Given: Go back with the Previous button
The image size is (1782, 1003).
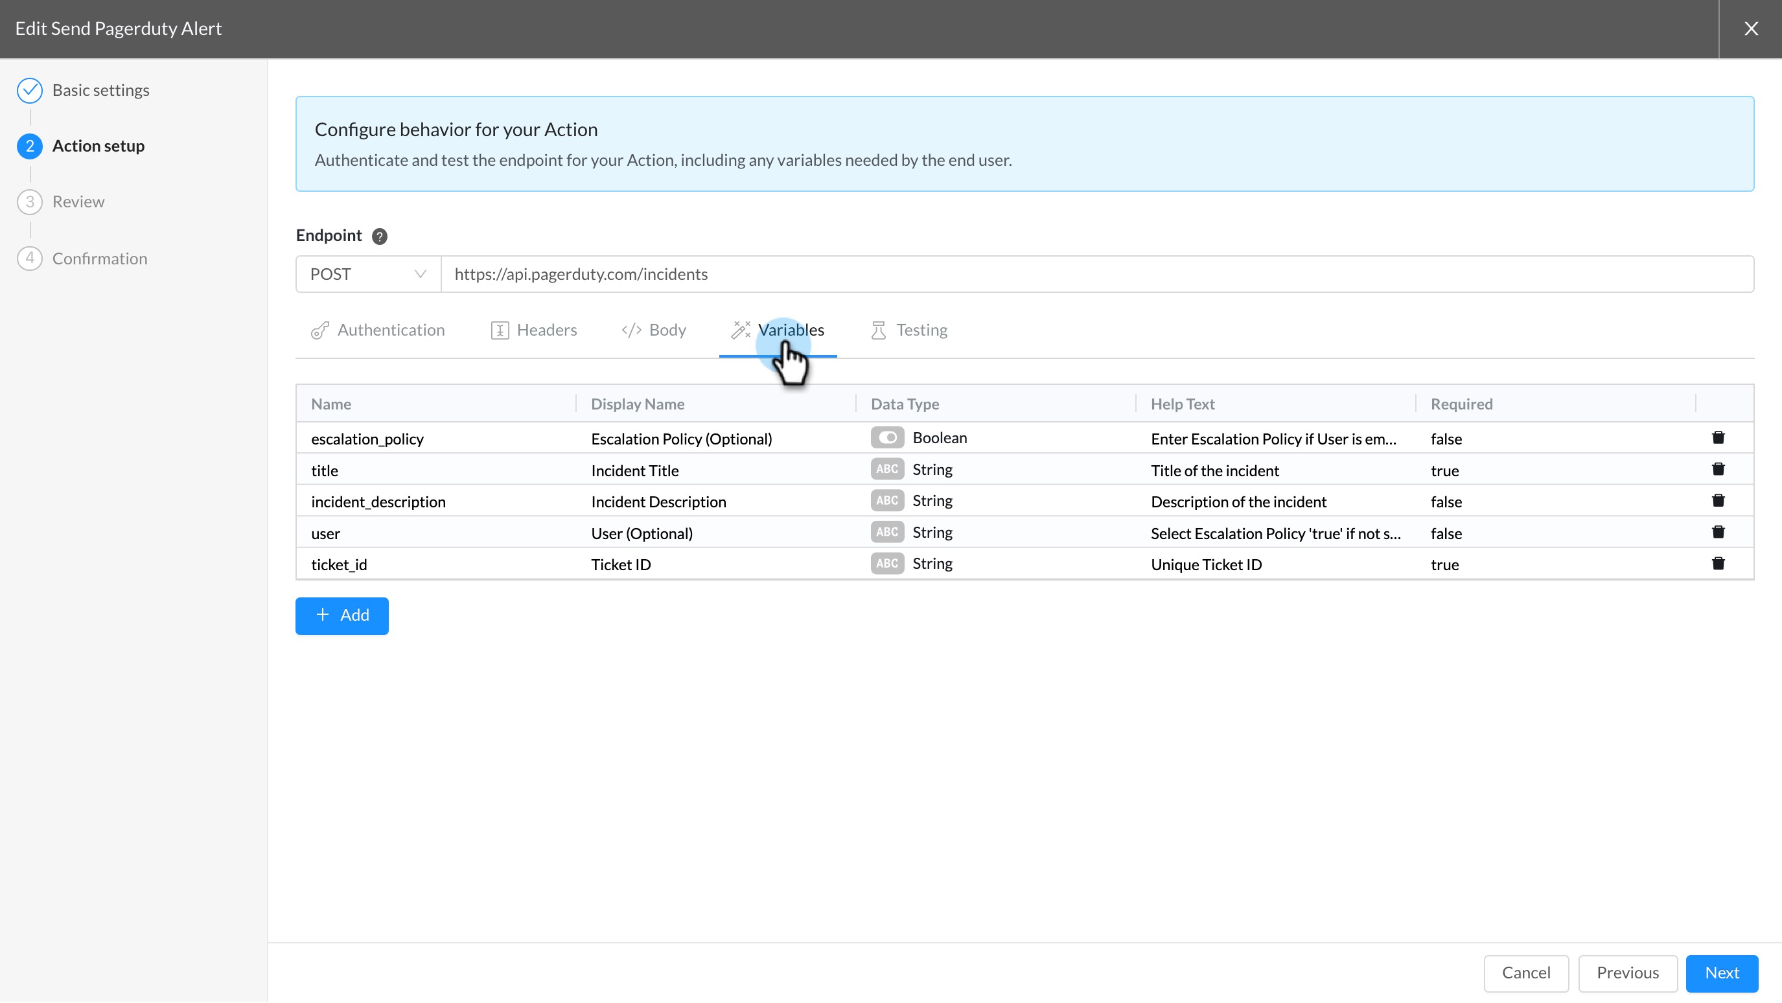Looking at the screenshot, I should click(x=1628, y=974).
